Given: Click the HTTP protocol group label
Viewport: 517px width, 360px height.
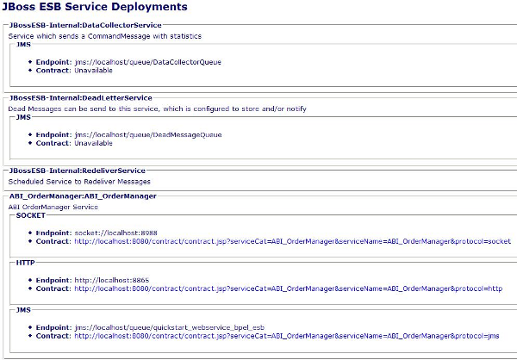Looking at the screenshot, I should pyautogui.click(x=26, y=264).
